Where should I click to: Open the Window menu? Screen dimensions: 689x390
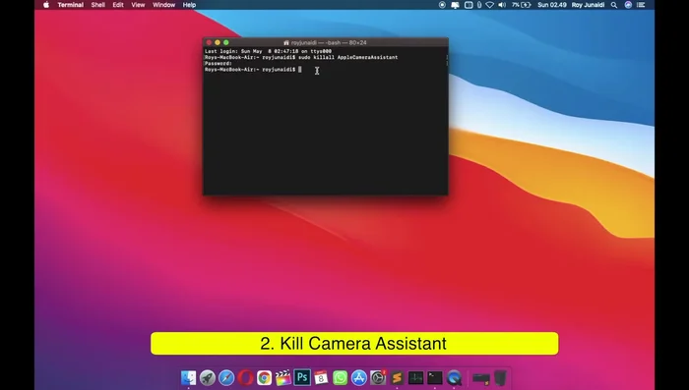[x=163, y=5]
